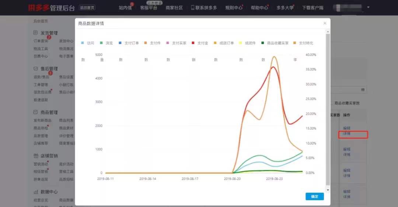This screenshot has width=398, height=207.
Task: Click the 拼多多 管理后台 logo
Action: (52, 8)
